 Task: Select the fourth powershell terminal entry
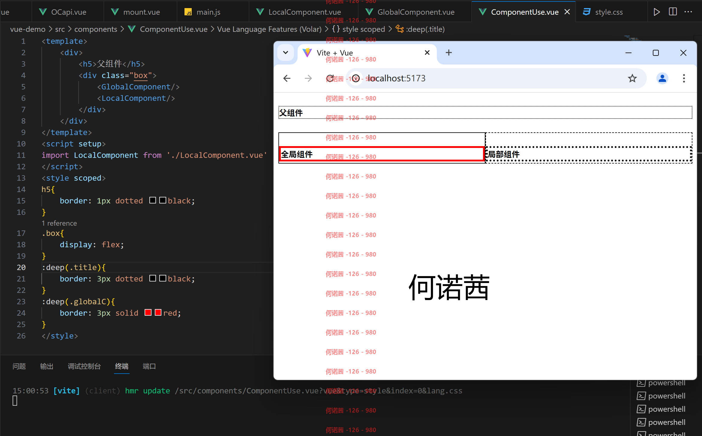[x=661, y=422]
